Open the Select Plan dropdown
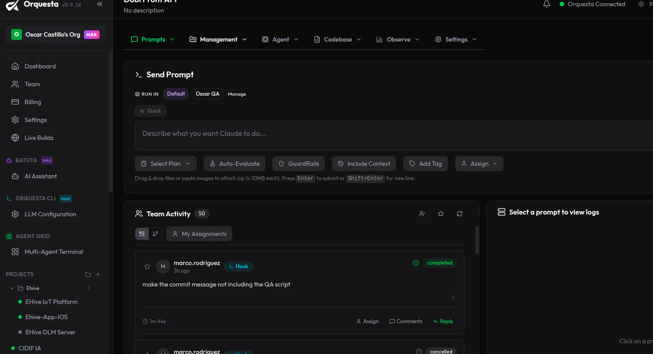Screen dimensions: 653x354 [x=166, y=164]
